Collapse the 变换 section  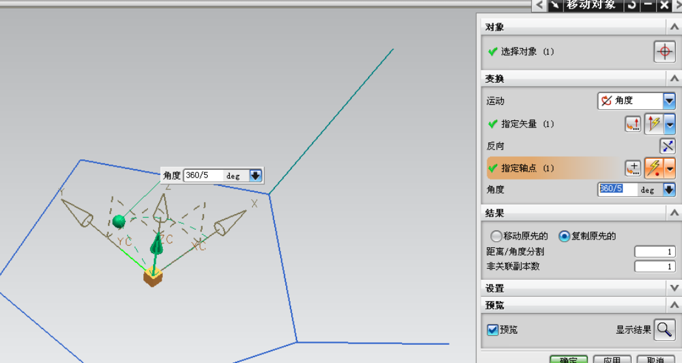(x=674, y=79)
